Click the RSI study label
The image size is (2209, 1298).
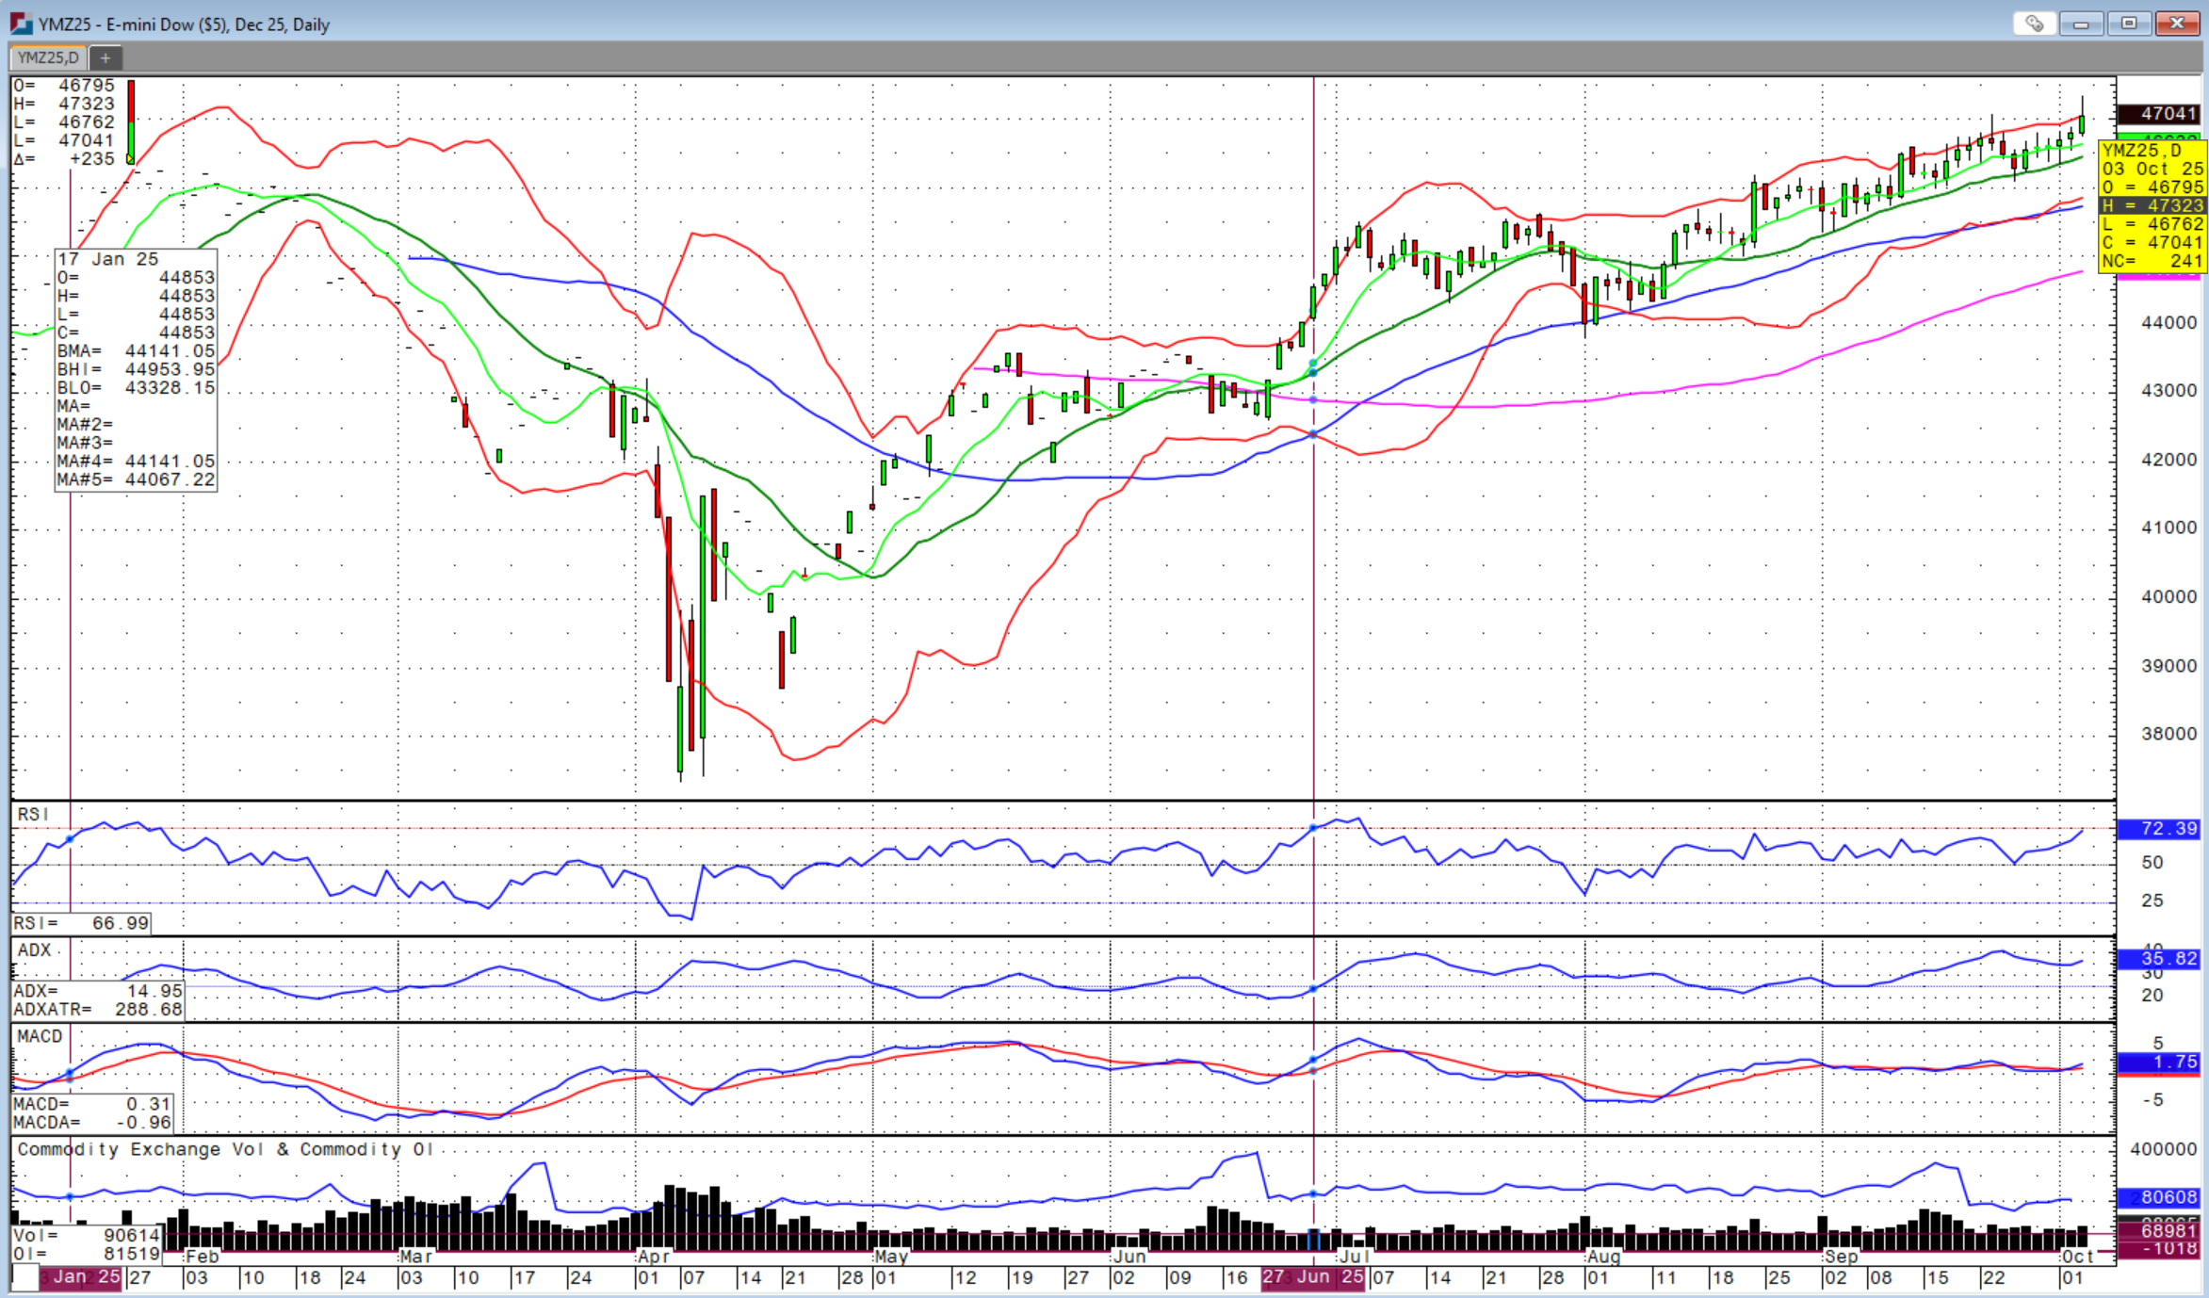click(32, 814)
